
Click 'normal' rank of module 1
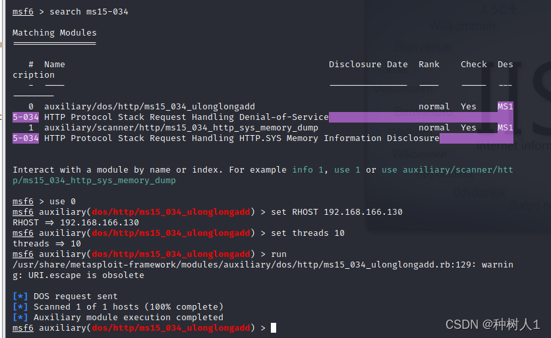434,128
